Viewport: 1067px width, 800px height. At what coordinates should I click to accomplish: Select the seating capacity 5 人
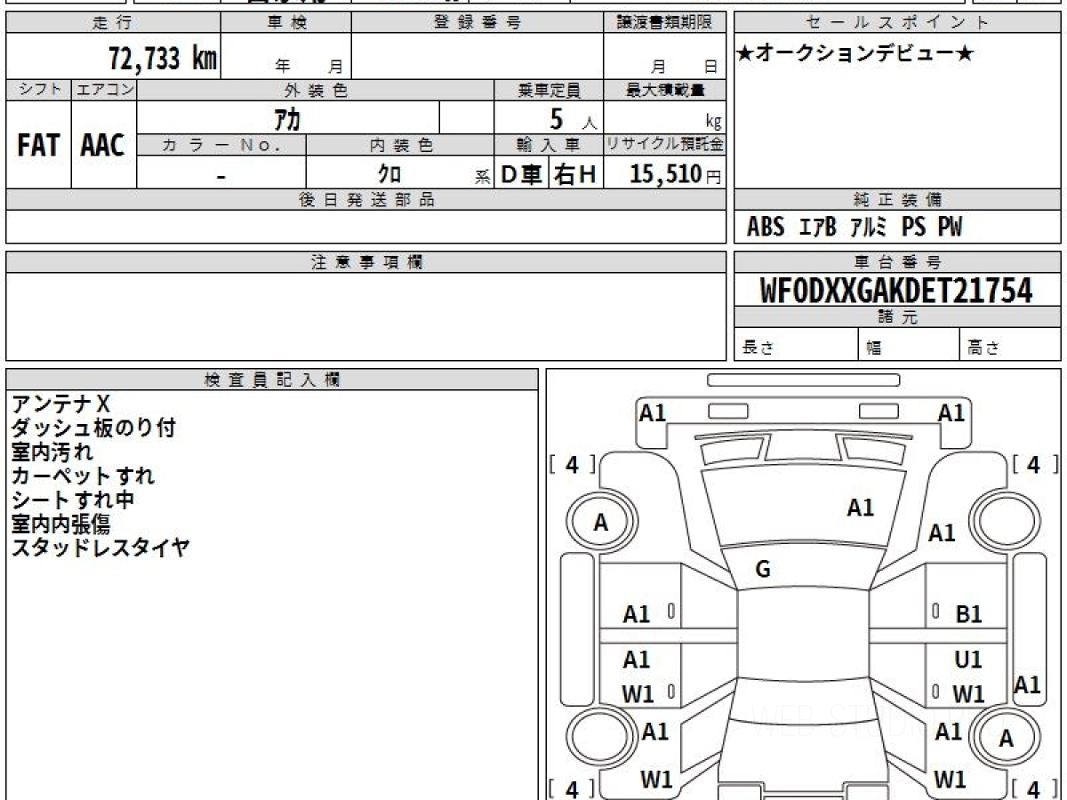[572, 119]
